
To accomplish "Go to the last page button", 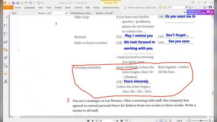I will 122,121.
